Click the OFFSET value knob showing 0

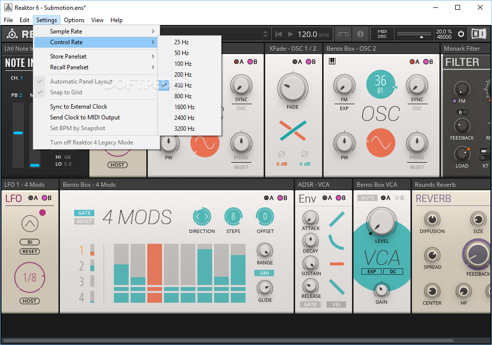pos(265,217)
